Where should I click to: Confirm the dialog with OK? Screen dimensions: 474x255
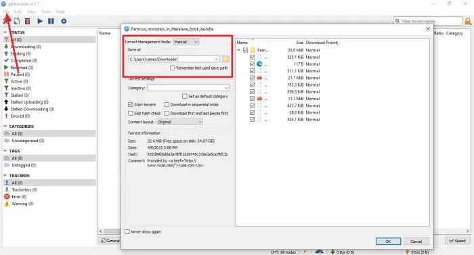coord(388,241)
